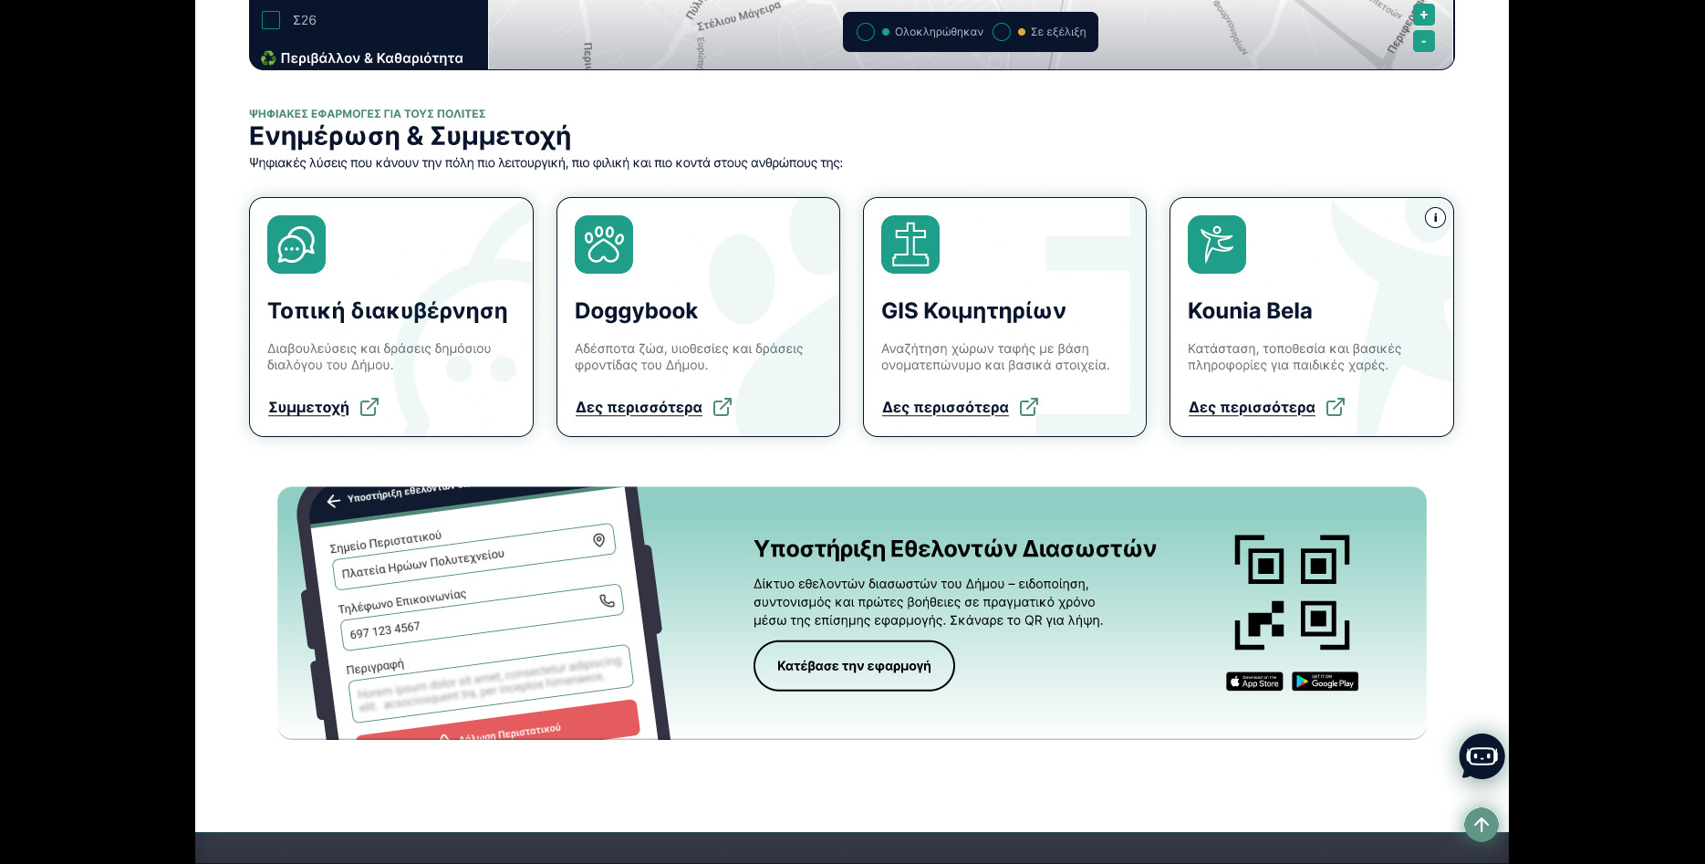
Task: Open the chatbot assistant bubble
Action: click(1481, 756)
